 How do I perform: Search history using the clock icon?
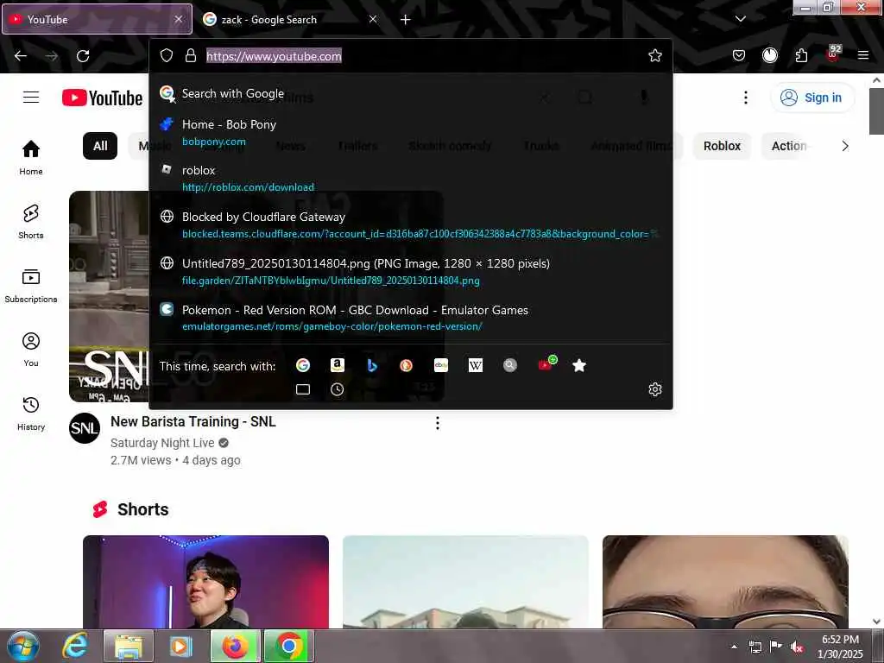point(338,389)
